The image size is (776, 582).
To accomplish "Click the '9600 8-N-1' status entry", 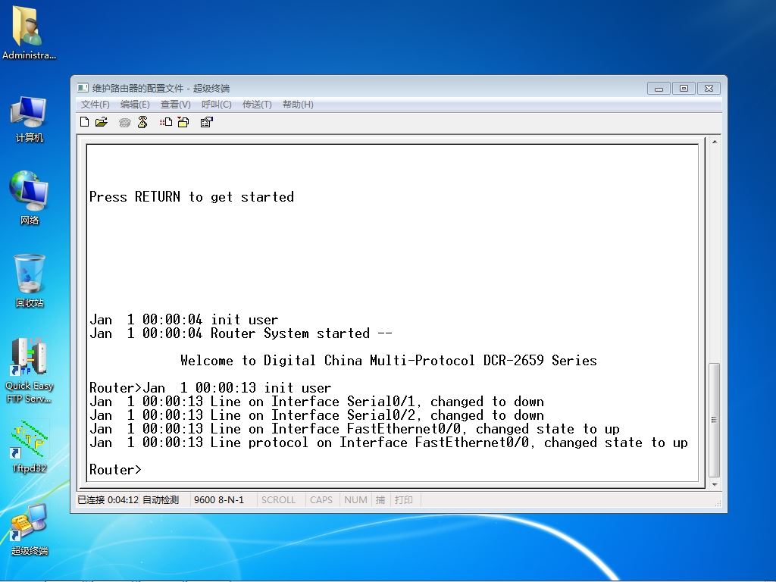I will [x=219, y=500].
